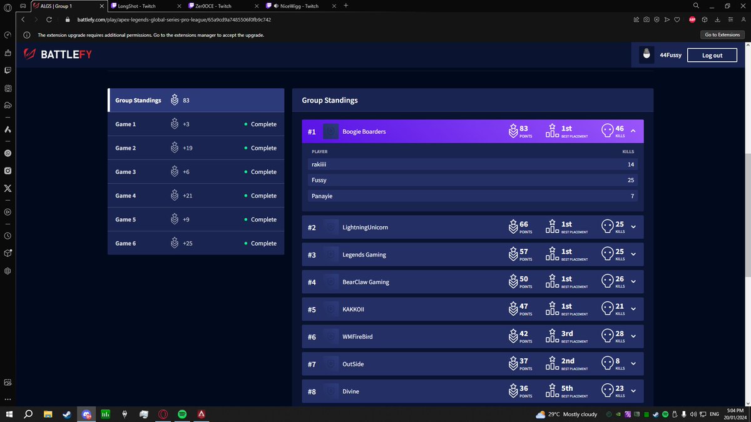Open Twitch panel in Opera sidebar

pos(8,70)
